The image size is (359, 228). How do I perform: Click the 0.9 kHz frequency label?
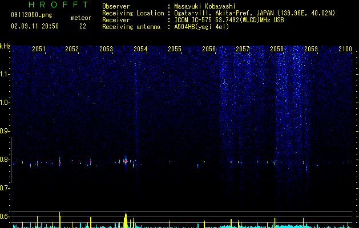[5, 131]
